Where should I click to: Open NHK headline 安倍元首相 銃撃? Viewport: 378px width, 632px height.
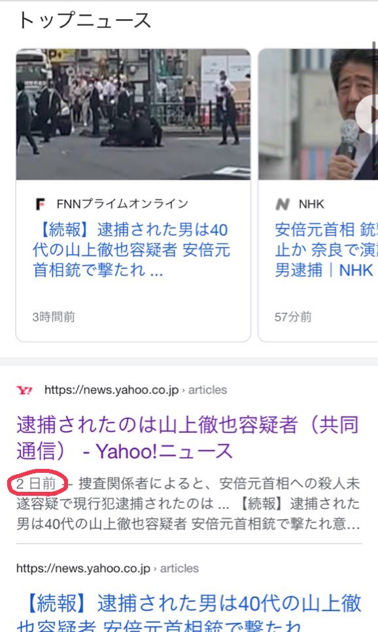[x=326, y=250]
